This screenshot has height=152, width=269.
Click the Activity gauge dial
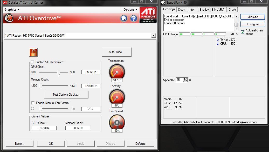click(117, 97)
